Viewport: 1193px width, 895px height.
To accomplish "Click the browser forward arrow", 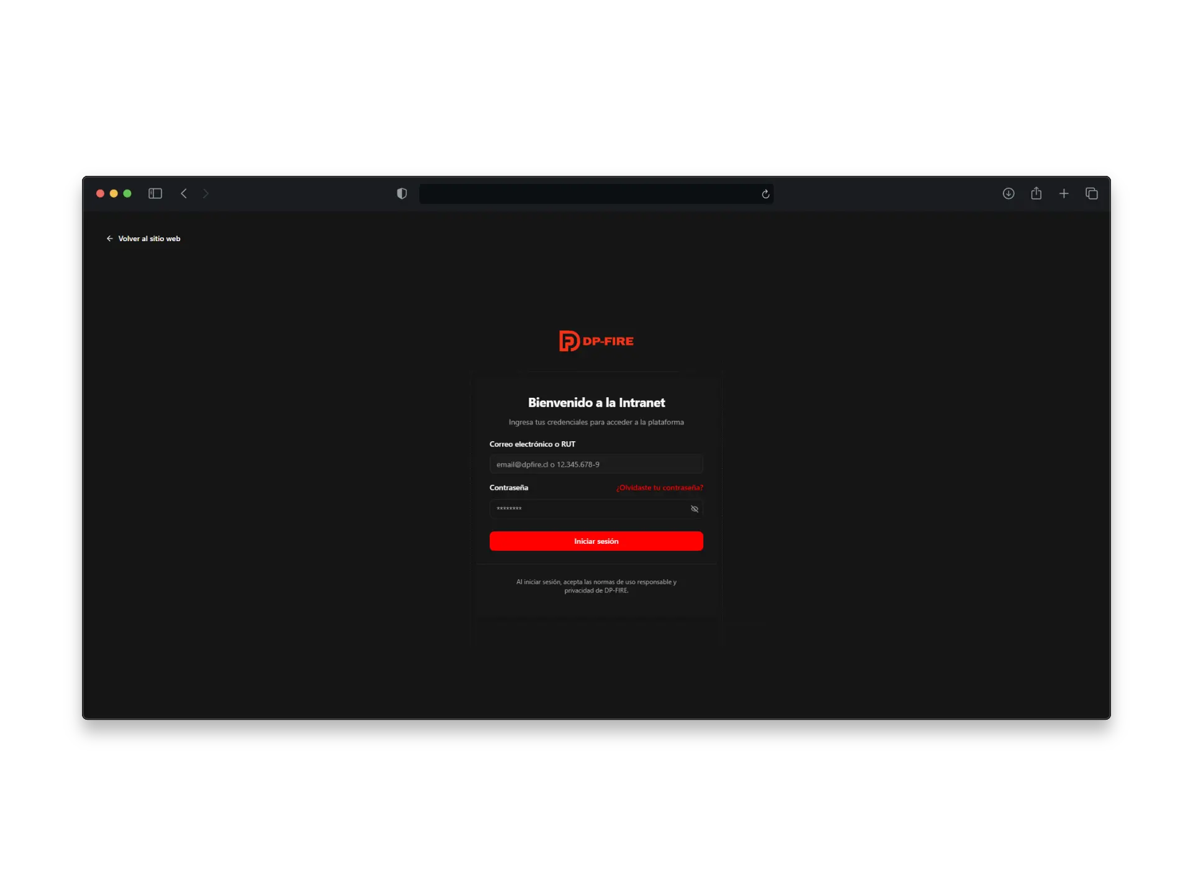I will coord(206,193).
